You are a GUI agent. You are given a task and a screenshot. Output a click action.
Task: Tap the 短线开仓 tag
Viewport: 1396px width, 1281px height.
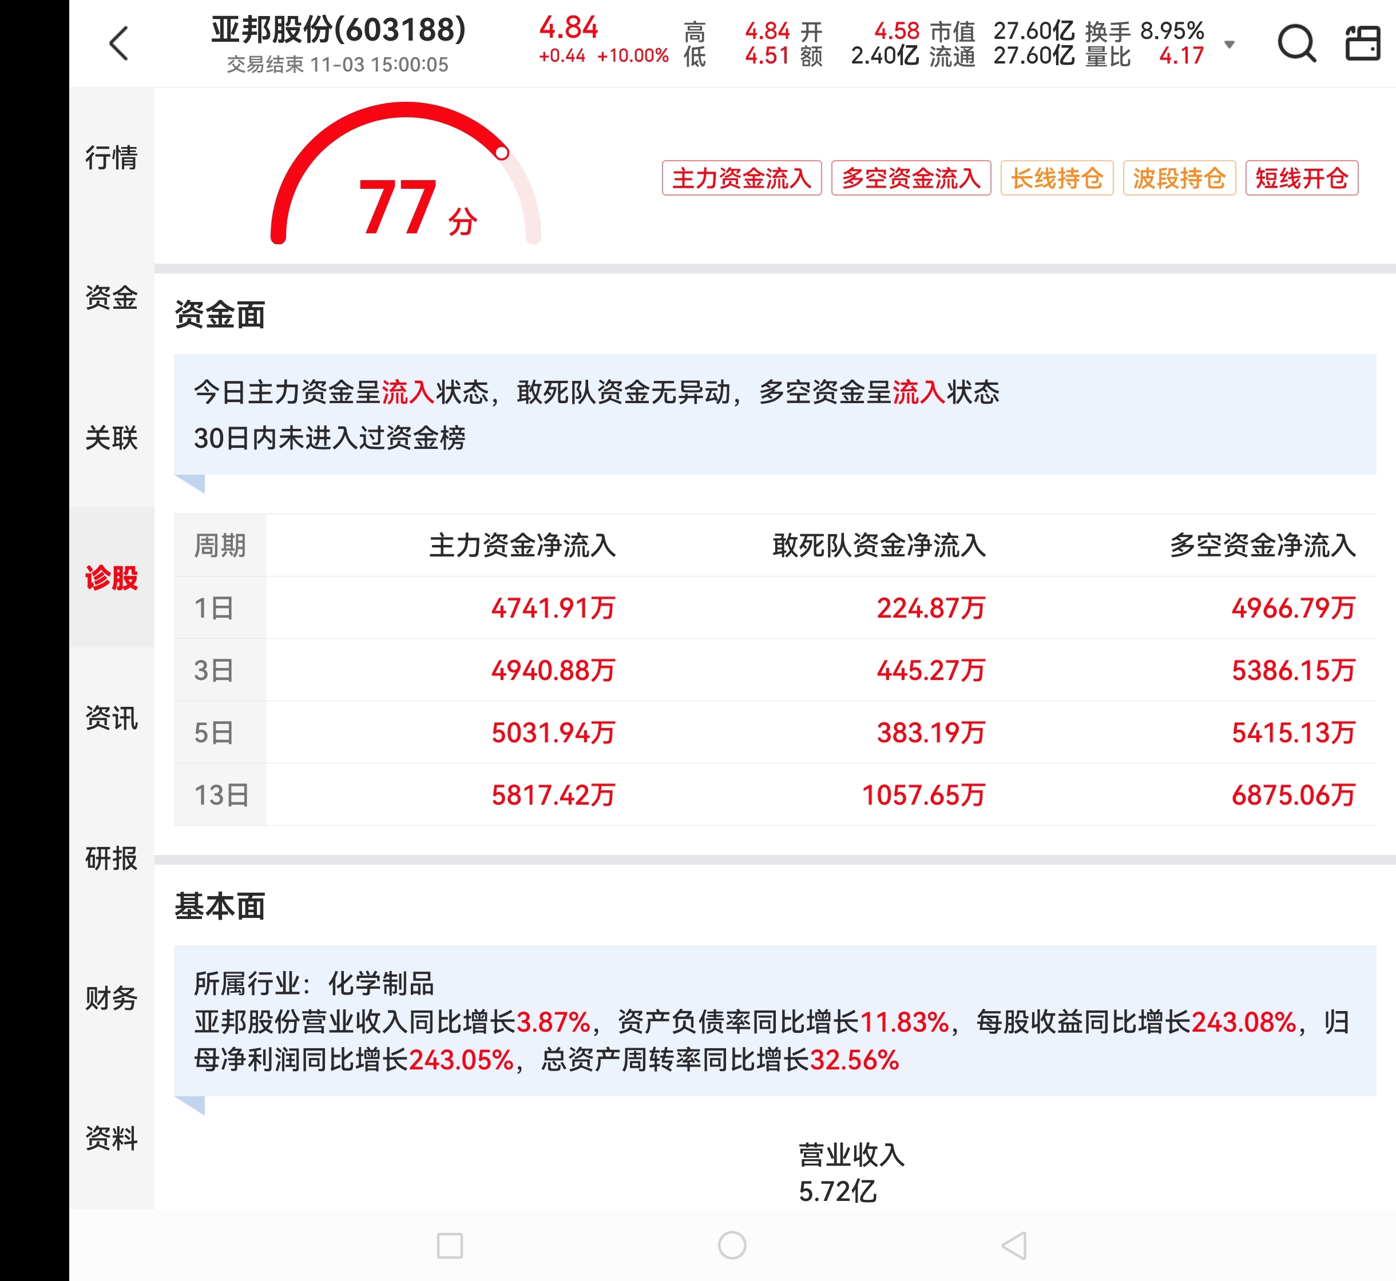[x=1301, y=178]
